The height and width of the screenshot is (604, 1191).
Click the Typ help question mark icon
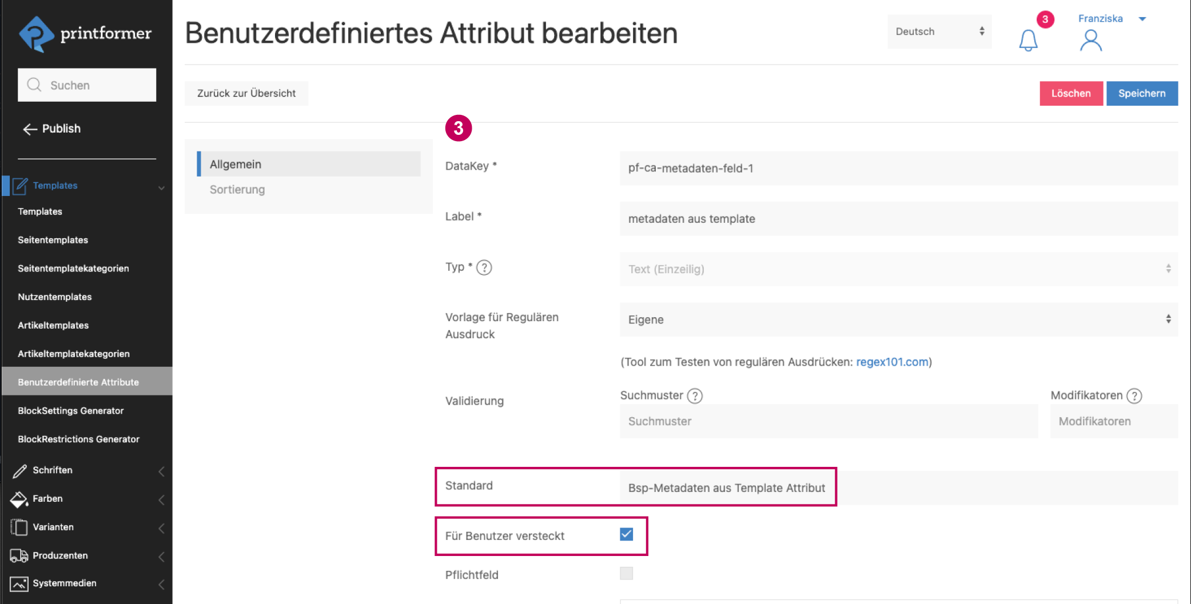484,267
